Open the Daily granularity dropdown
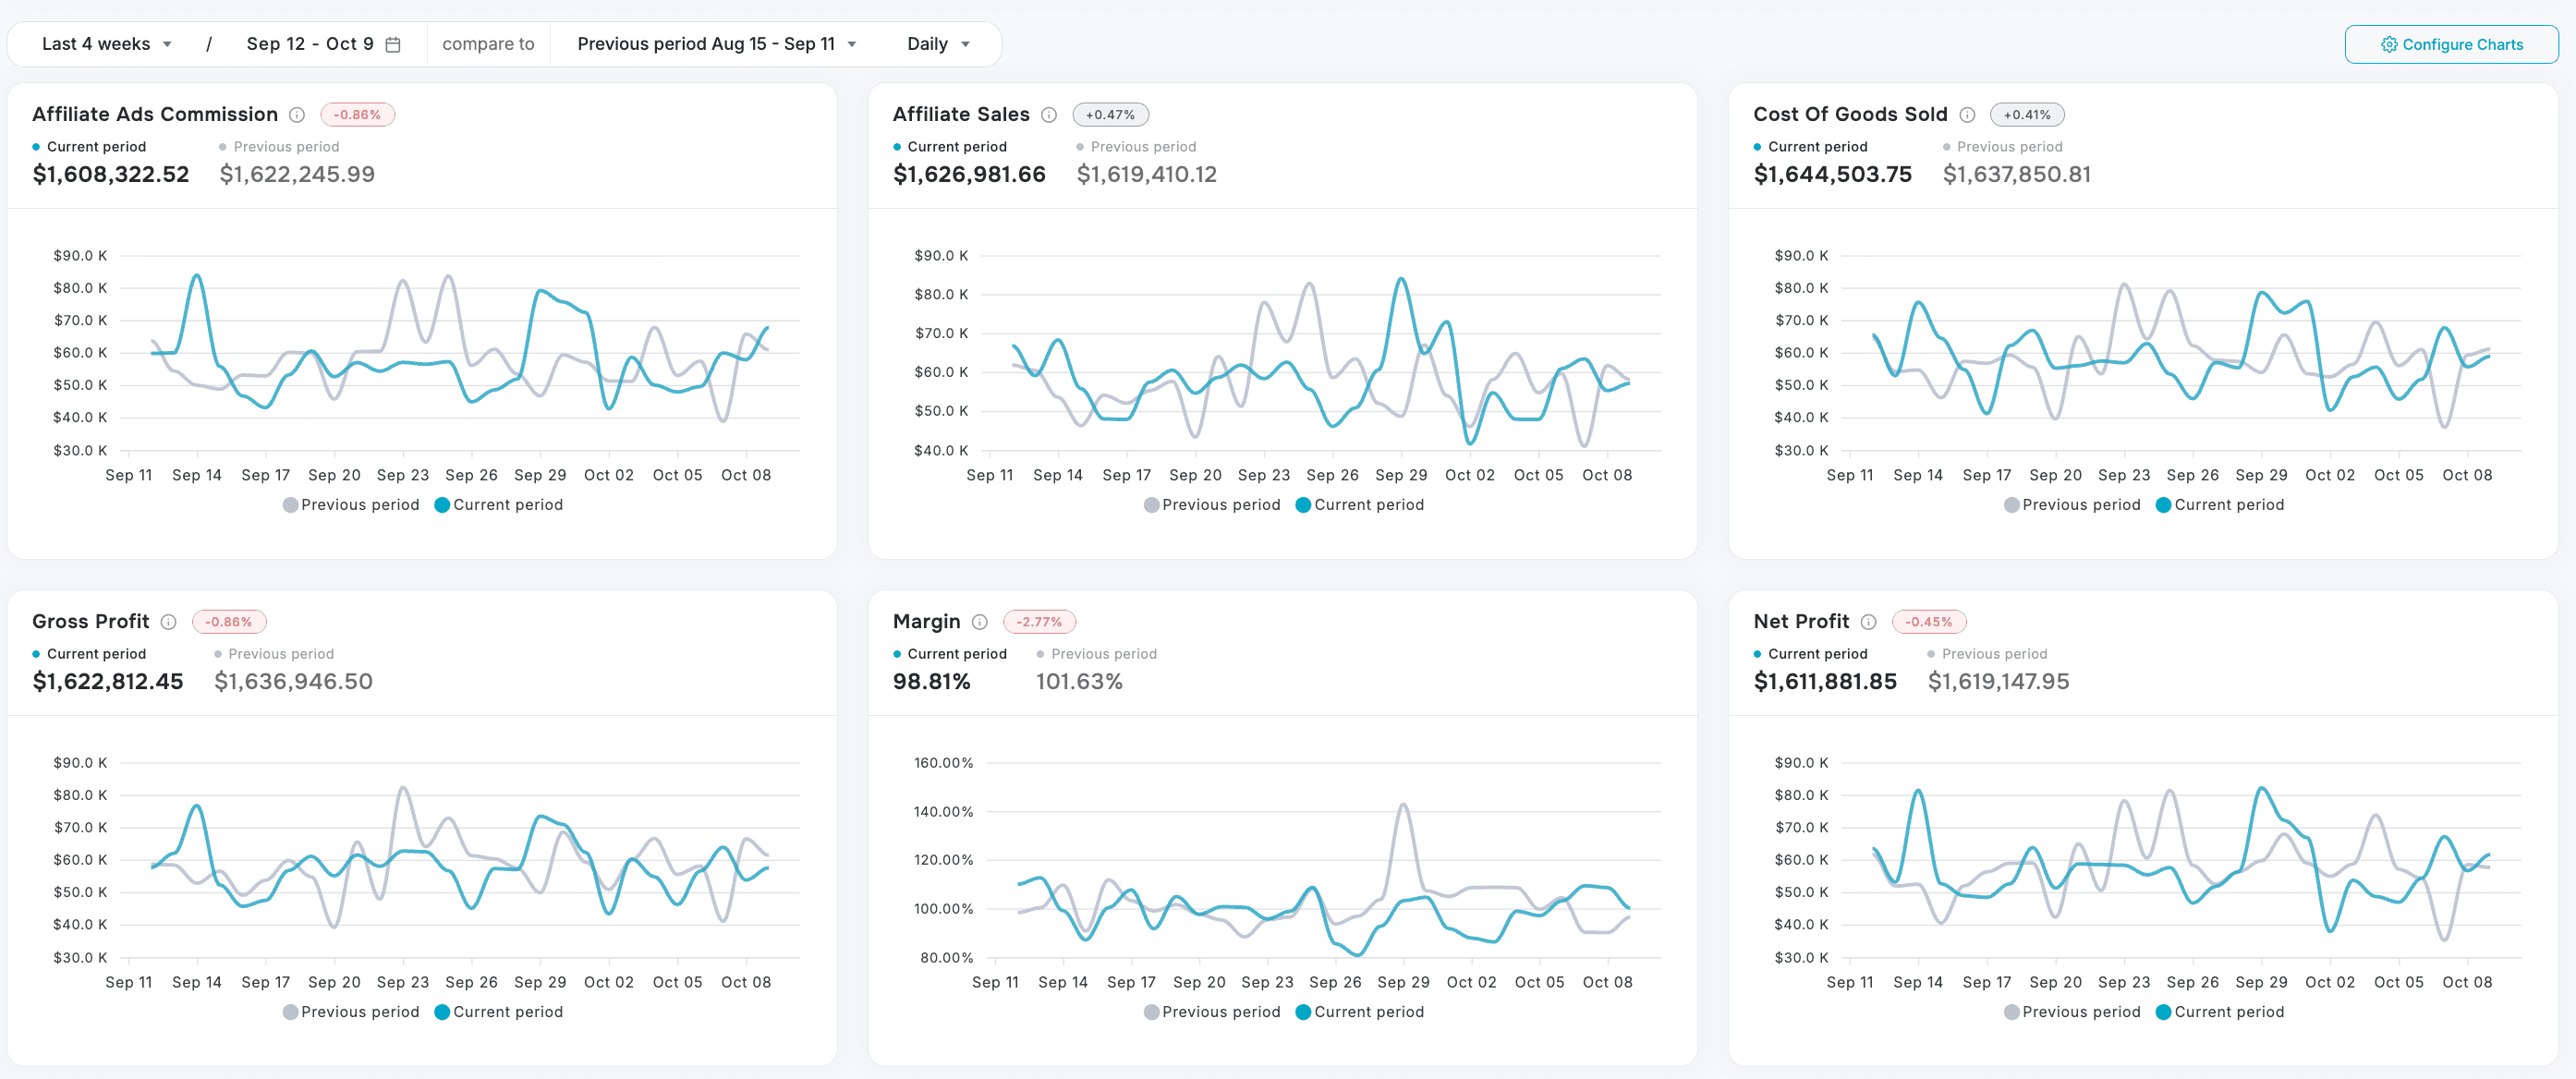Image resolution: width=2576 pixels, height=1079 pixels. click(936, 43)
